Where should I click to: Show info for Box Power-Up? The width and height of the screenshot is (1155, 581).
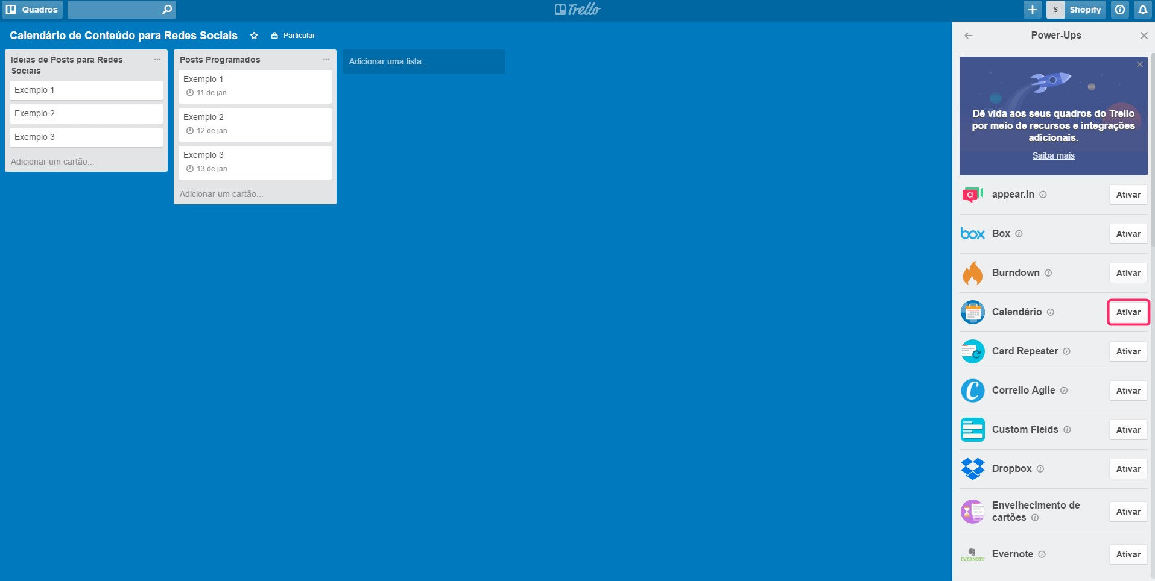tap(1019, 234)
